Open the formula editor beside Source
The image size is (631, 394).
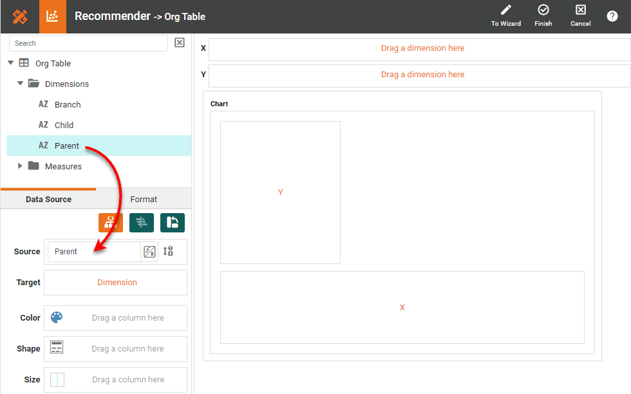click(149, 252)
